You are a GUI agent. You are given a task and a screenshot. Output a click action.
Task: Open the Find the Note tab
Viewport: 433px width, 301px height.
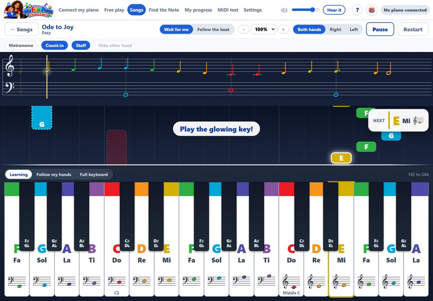click(x=164, y=10)
